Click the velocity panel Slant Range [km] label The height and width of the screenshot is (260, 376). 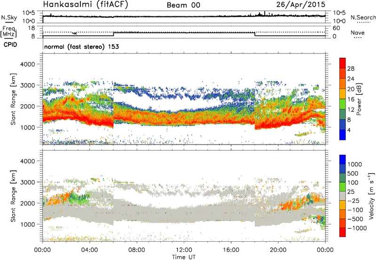pyautogui.click(x=13, y=196)
